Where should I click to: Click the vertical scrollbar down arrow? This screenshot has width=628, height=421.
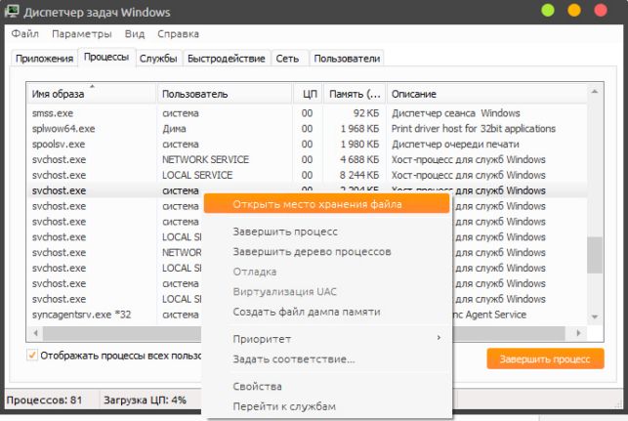pyautogui.click(x=595, y=316)
